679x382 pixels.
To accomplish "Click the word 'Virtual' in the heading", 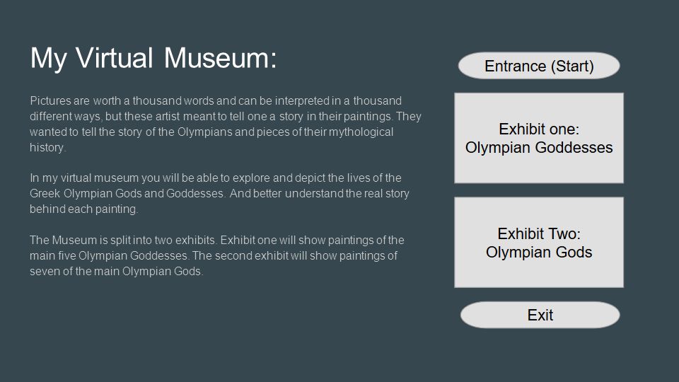I will click(x=115, y=58).
